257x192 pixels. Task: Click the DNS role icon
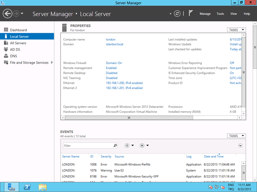coord(6,56)
